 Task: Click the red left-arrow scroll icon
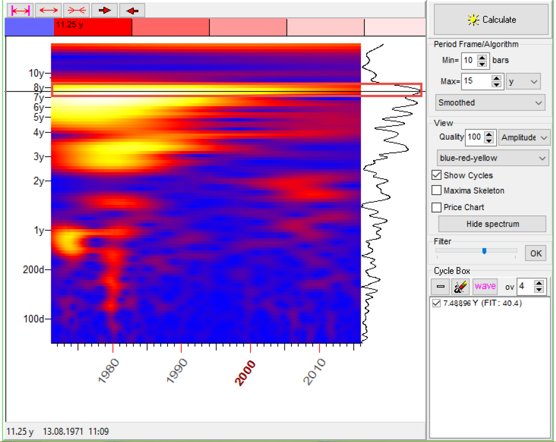(x=132, y=10)
